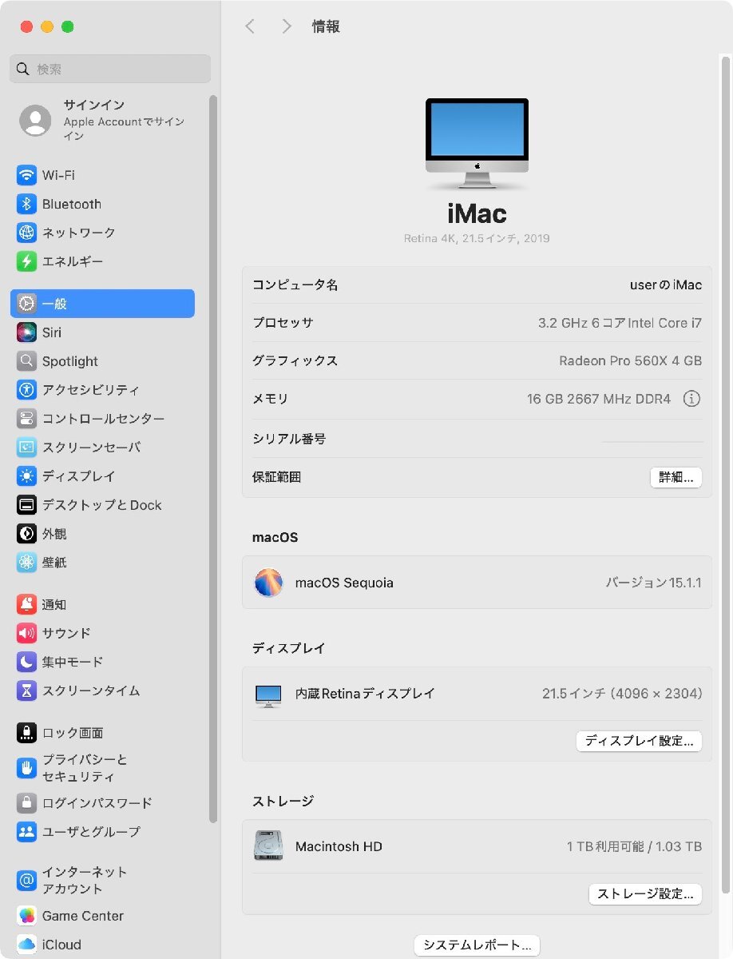Open the 集中モード moon icon
The image size is (733, 959).
[x=27, y=663]
